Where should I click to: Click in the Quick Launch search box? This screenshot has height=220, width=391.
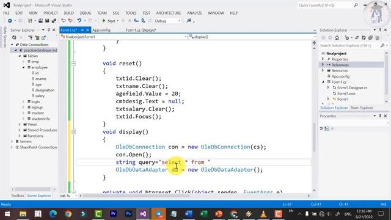pyautogui.click(x=327, y=5)
